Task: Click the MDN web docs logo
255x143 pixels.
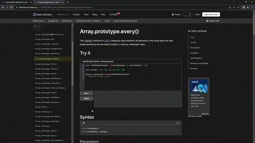Action: pos(43,14)
